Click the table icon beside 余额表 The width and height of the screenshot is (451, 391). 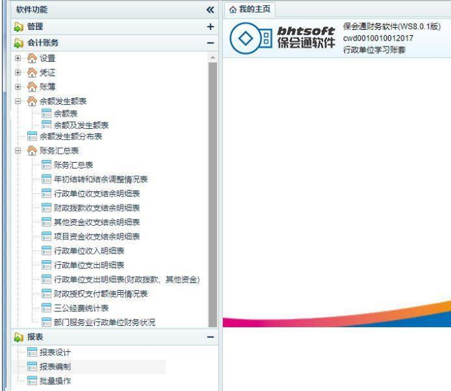coord(46,114)
